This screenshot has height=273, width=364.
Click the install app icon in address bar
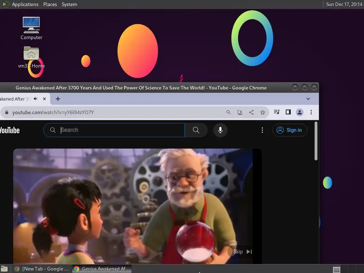(x=240, y=112)
